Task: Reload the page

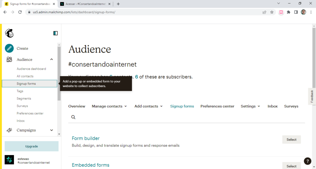Action: click(20, 12)
